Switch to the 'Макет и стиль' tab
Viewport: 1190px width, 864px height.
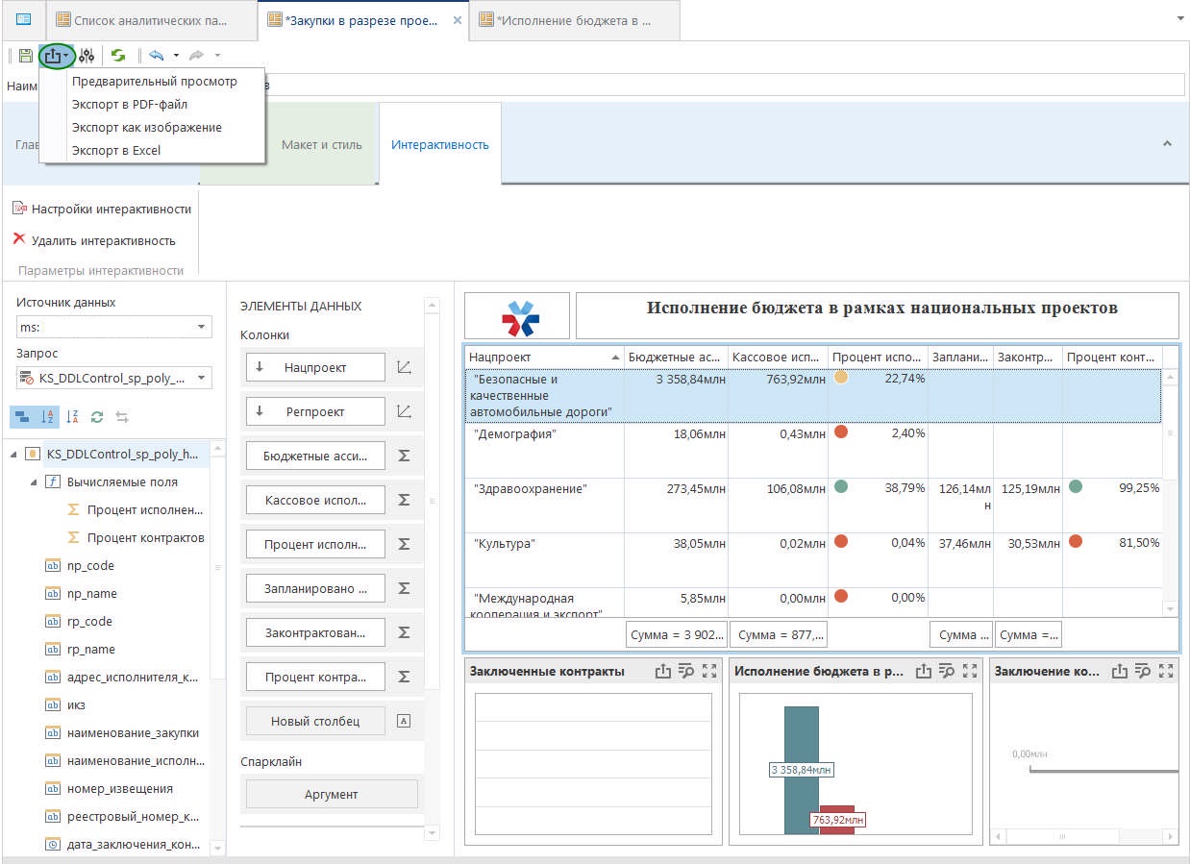(x=321, y=145)
